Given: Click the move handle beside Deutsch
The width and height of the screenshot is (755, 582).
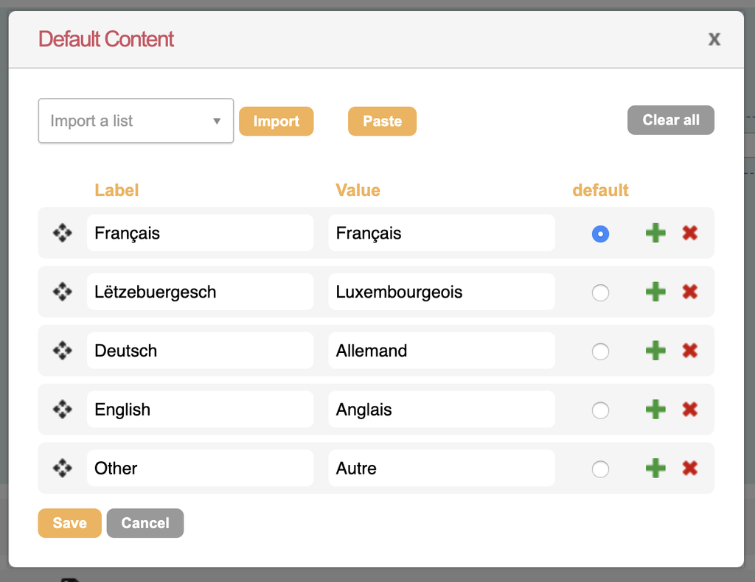Looking at the screenshot, I should [x=63, y=351].
